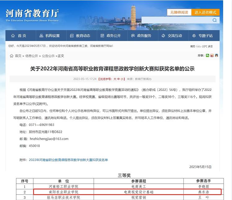Set font size to 大

tap(115, 79)
